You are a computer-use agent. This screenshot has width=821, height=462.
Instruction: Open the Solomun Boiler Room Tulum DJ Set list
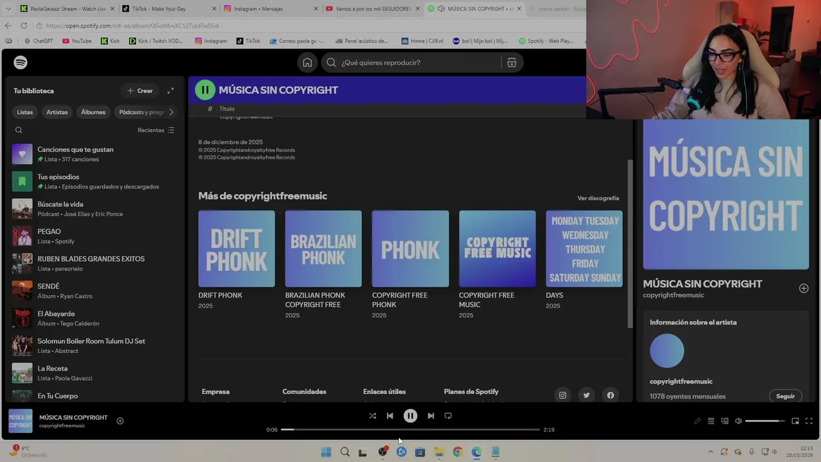(x=94, y=346)
